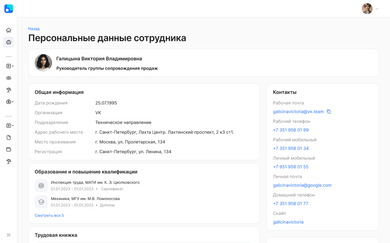Click the Смотреть все 5 link

(49, 215)
